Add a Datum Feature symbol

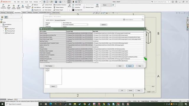point(58,7)
